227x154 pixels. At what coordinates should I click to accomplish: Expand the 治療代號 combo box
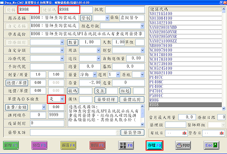coord(62,59)
